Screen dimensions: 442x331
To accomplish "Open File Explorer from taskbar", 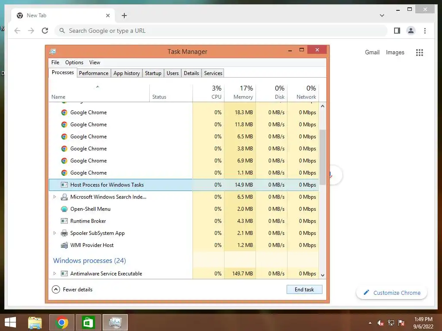I will [35, 322].
